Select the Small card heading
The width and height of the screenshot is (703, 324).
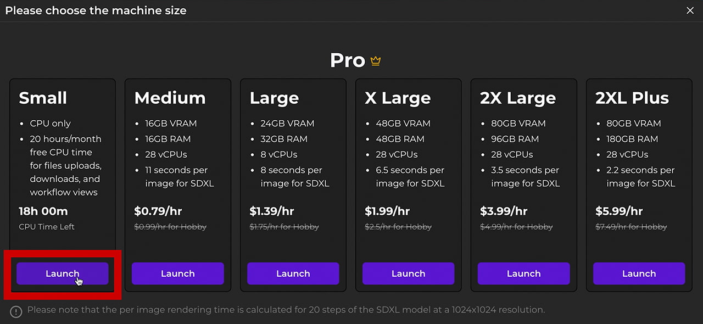click(43, 98)
